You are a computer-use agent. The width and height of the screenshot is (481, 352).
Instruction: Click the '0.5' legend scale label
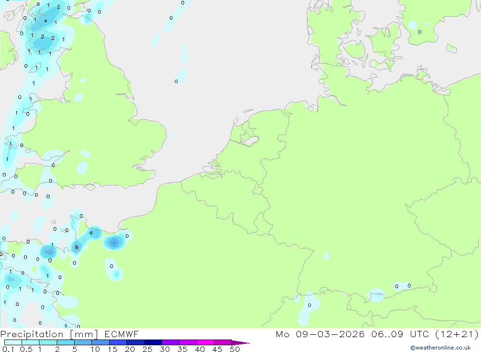26,349
